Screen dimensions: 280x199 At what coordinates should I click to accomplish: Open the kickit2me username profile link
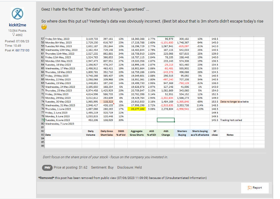18,25
